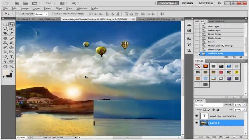Switch to Cars_1340647919_844.jpg document tab

point(154,19)
